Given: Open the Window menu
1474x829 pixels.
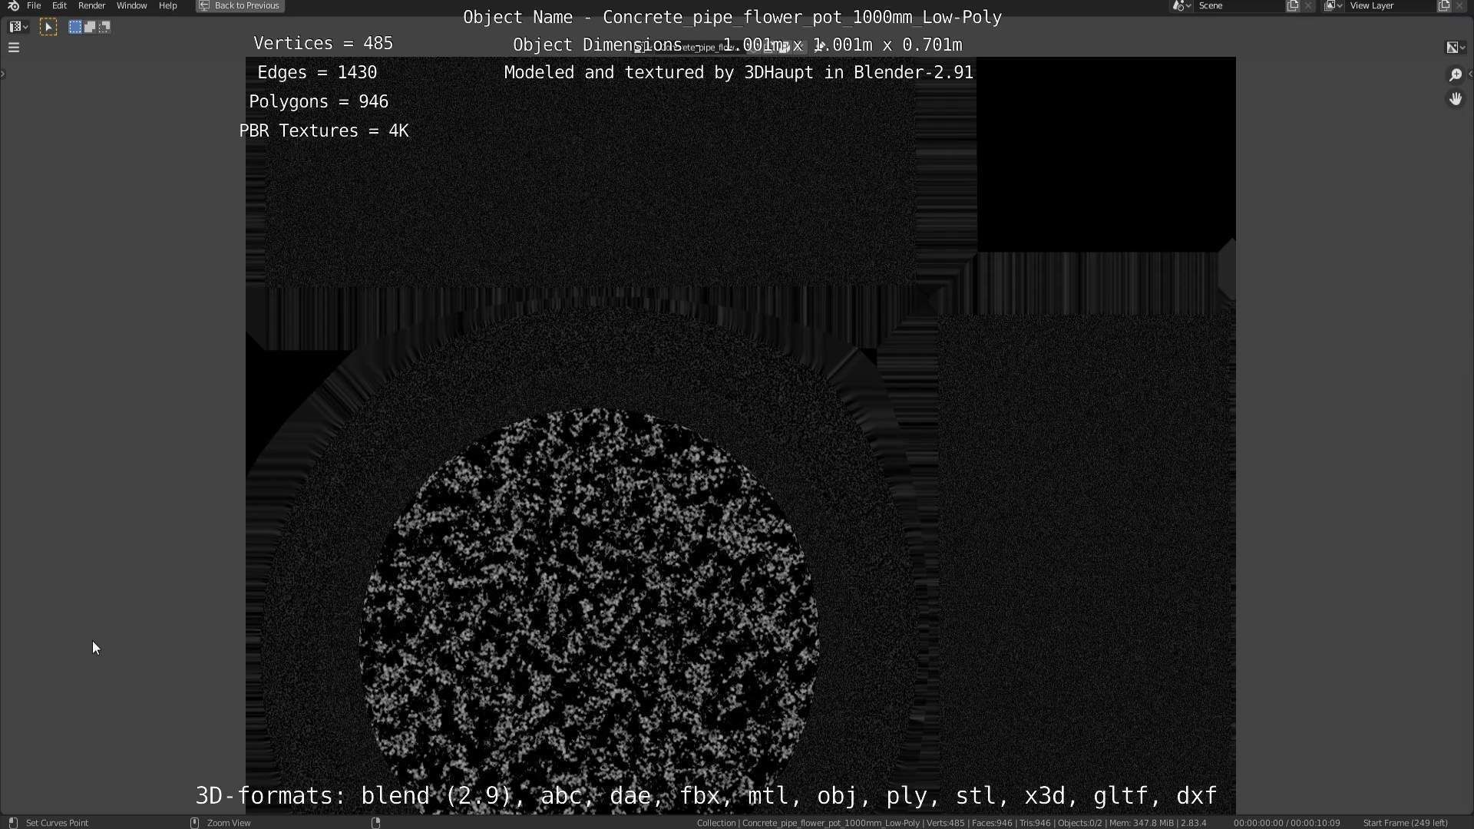Looking at the screenshot, I should coord(131,5).
